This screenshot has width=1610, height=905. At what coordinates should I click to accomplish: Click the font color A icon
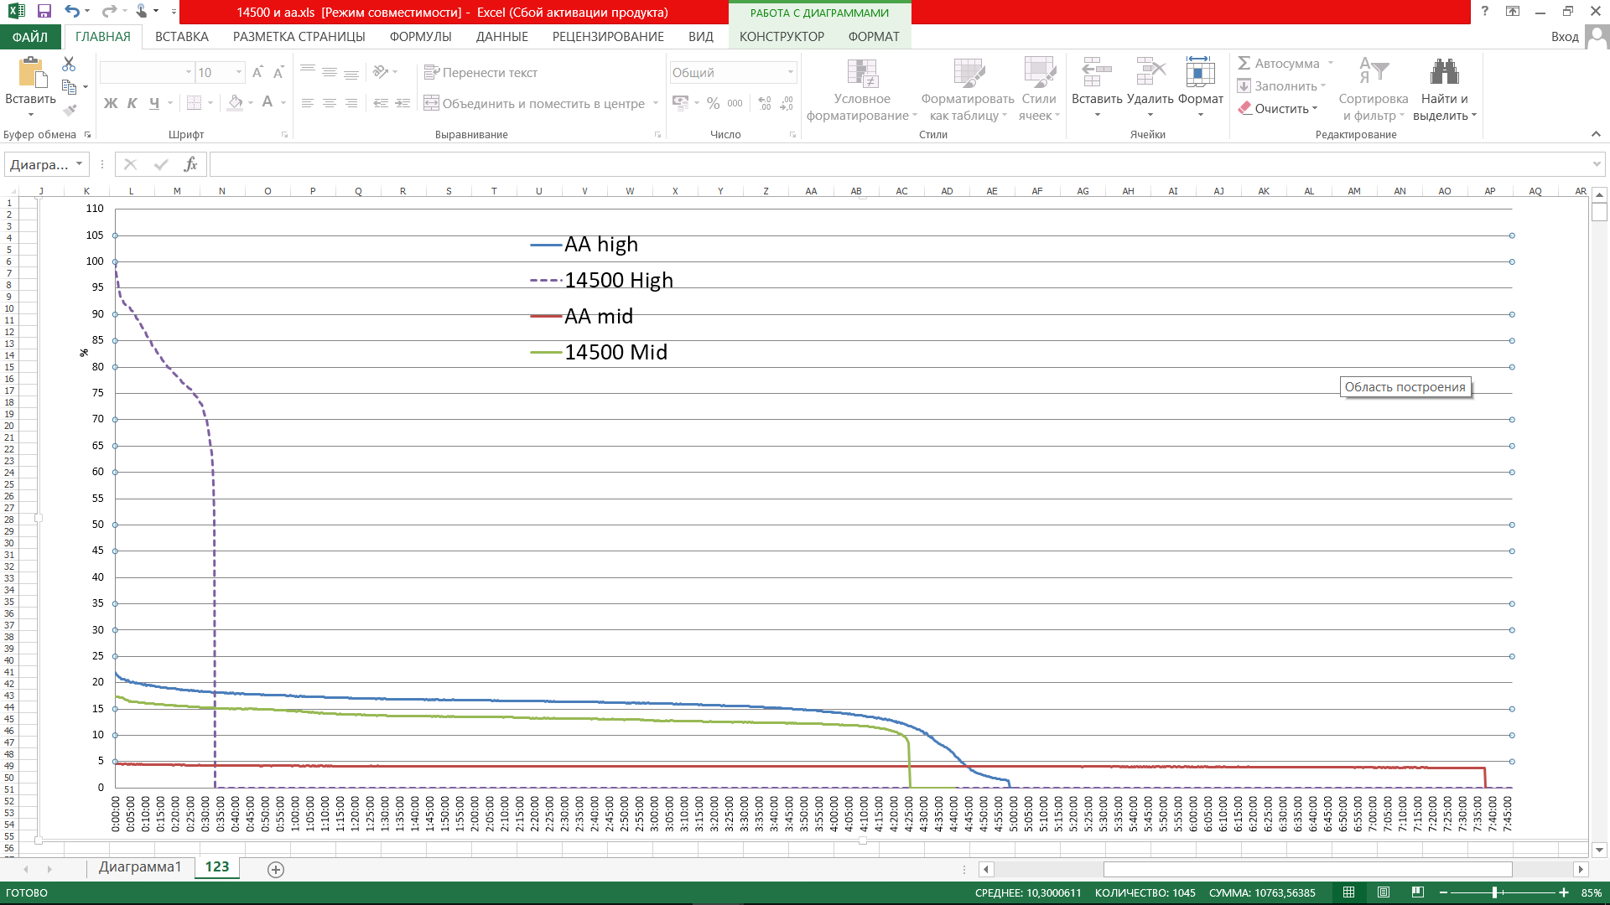point(267,103)
